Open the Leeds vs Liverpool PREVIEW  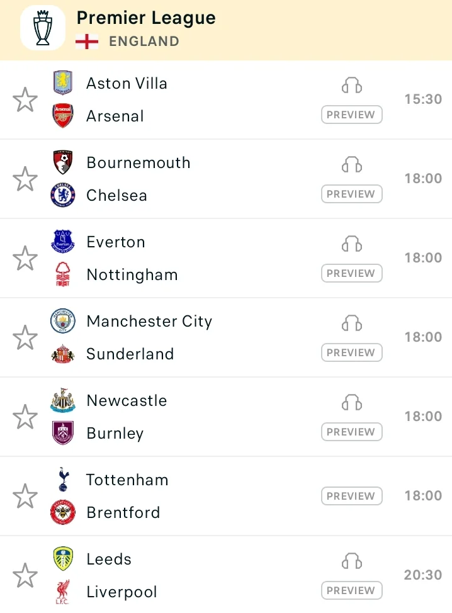click(x=351, y=591)
